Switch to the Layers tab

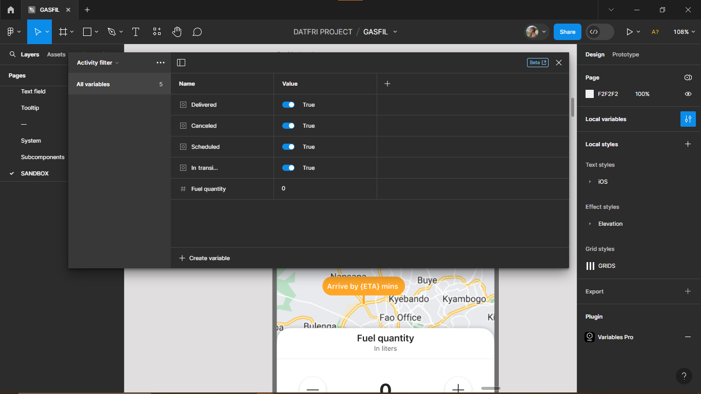(x=30, y=54)
